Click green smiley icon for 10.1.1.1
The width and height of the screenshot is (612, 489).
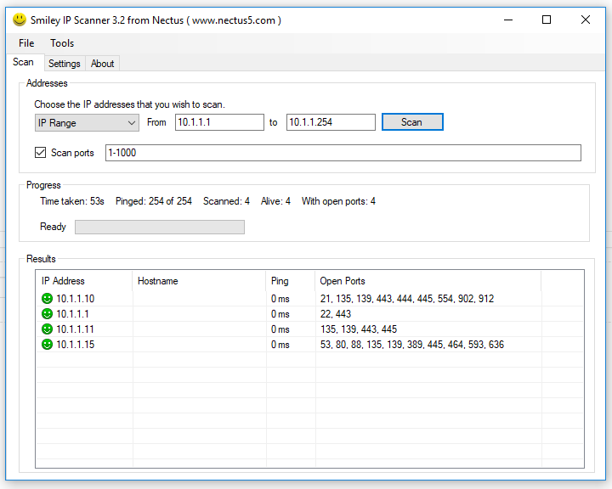pos(47,314)
